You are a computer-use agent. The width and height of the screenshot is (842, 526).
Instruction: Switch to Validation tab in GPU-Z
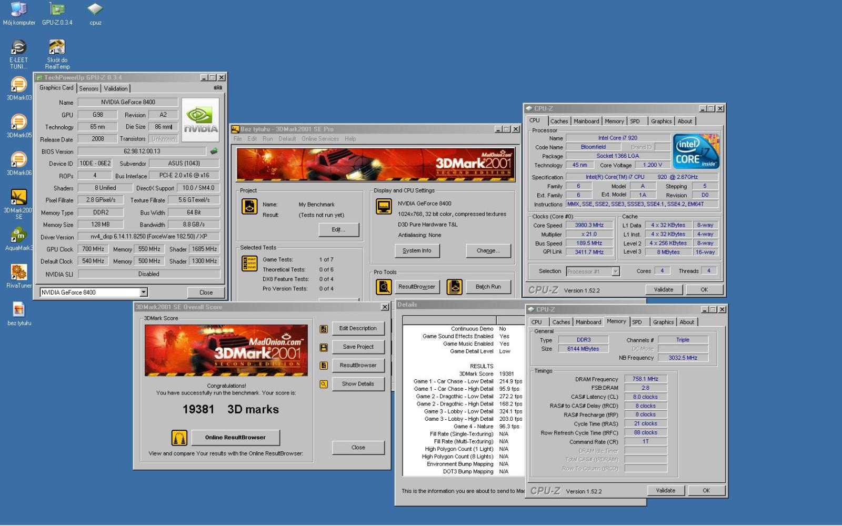115,88
